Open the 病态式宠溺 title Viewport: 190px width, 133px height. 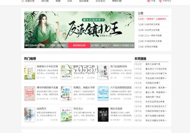pyautogui.click(x=116, y=109)
